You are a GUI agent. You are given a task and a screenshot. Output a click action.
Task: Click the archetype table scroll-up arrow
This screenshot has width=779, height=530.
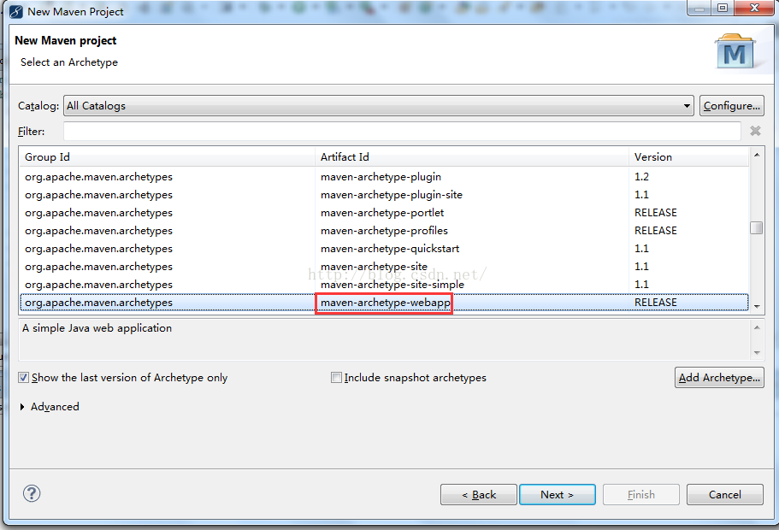click(x=757, y=155)
